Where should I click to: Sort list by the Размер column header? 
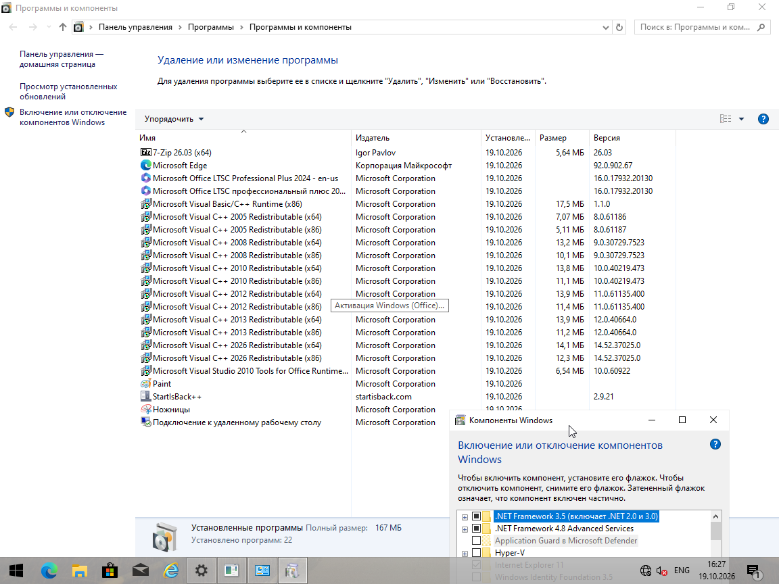pos(562,138)
